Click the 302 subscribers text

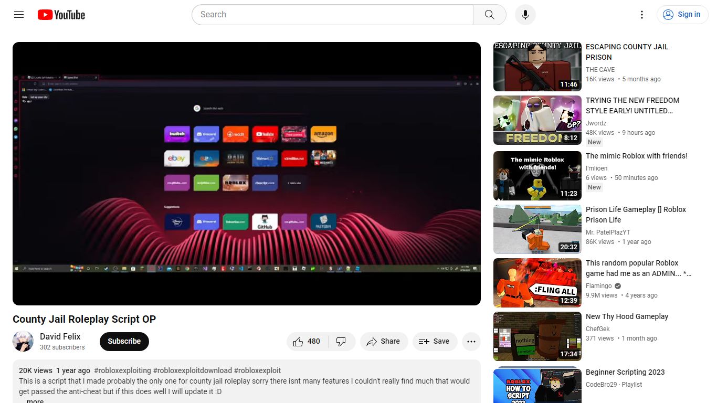click(x=62, y=347)
